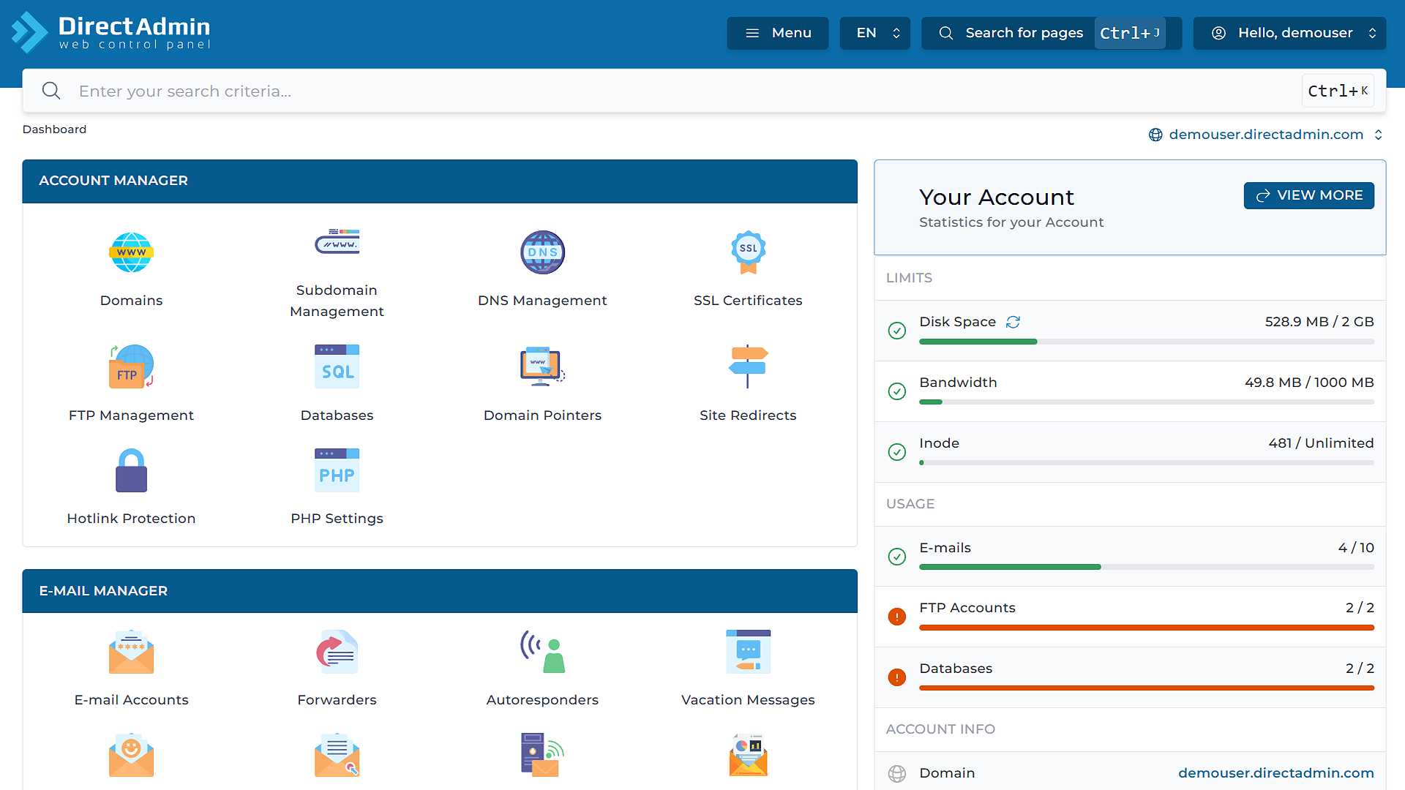This screenshot has height=790, width=1405.
Task: Open Search for pages box
Action: click(x=1051, y=33)
